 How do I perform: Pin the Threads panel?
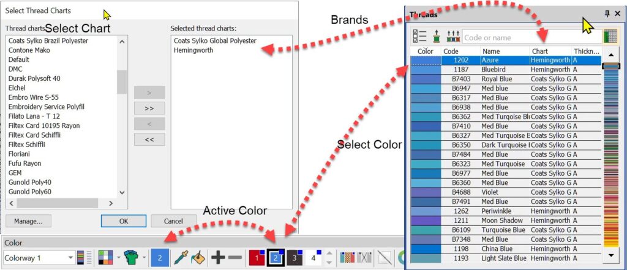pos(607,14)
